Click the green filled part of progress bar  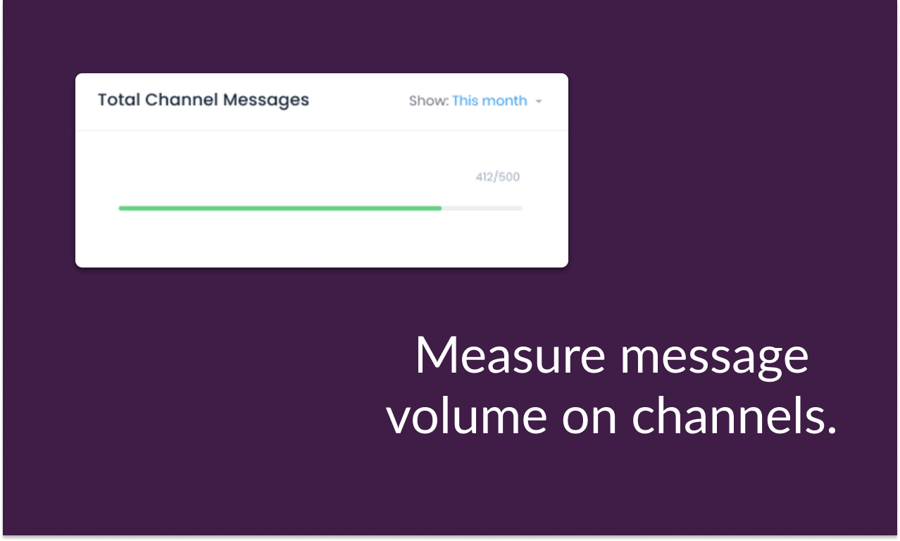pos(280,208)
